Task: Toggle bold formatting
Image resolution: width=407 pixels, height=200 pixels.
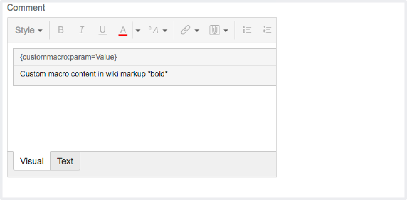Action: tap(61, 30)
